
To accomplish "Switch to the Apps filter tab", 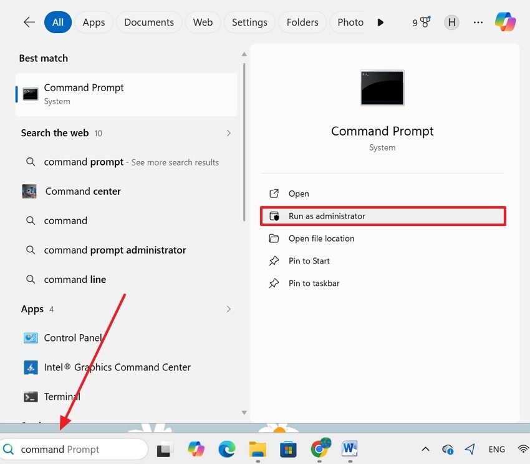I will (94, 22).
